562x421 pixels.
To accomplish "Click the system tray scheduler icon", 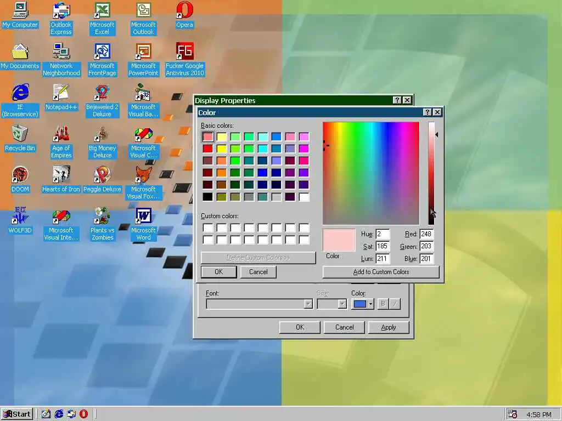I will click(x=513, y=414).
